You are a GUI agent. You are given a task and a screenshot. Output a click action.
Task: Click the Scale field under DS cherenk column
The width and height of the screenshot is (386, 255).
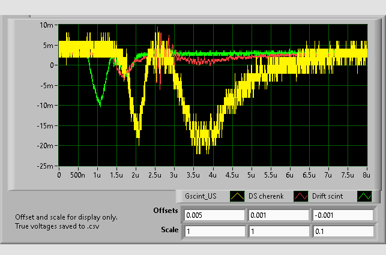click(278, 231)
